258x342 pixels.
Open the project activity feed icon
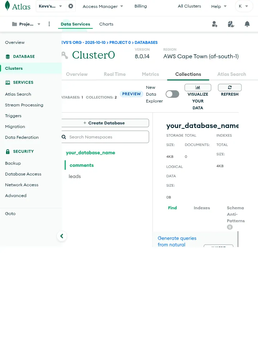click(x=231, y=24)
